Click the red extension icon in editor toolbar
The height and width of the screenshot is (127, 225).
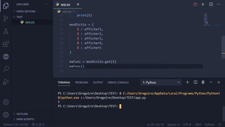point(195,5)
